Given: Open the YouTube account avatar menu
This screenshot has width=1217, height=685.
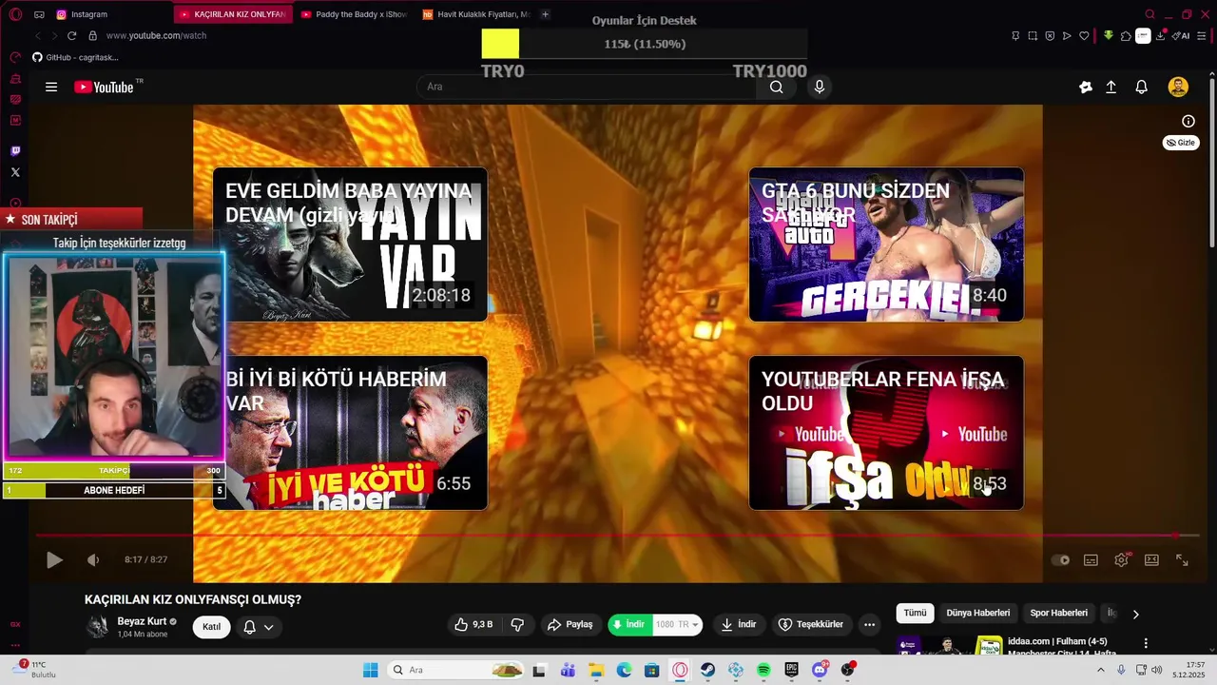Looking at the screenshot, I should 1178,87.
